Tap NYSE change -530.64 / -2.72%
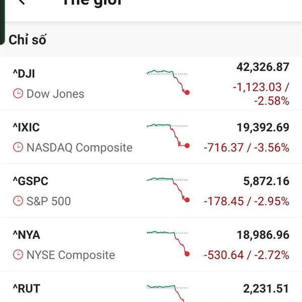This screenshot has height=302, width=302. (246, 255)
